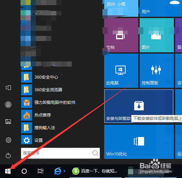Click the 360安全中心 yellow folder icon
This screenshot has width=182, height=178.
pyautogui.click(x=27, y=77)
